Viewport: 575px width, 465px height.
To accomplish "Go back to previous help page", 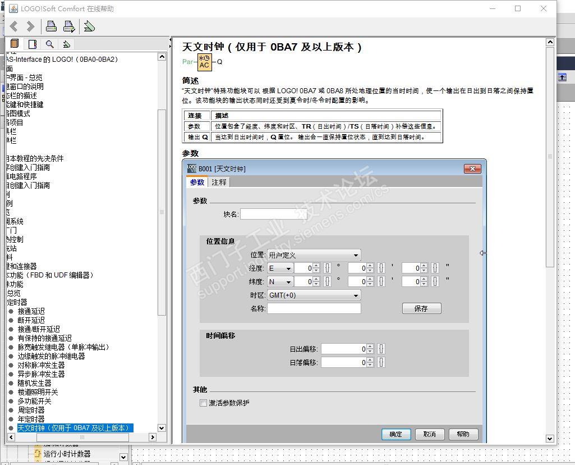I will [14, 26].
